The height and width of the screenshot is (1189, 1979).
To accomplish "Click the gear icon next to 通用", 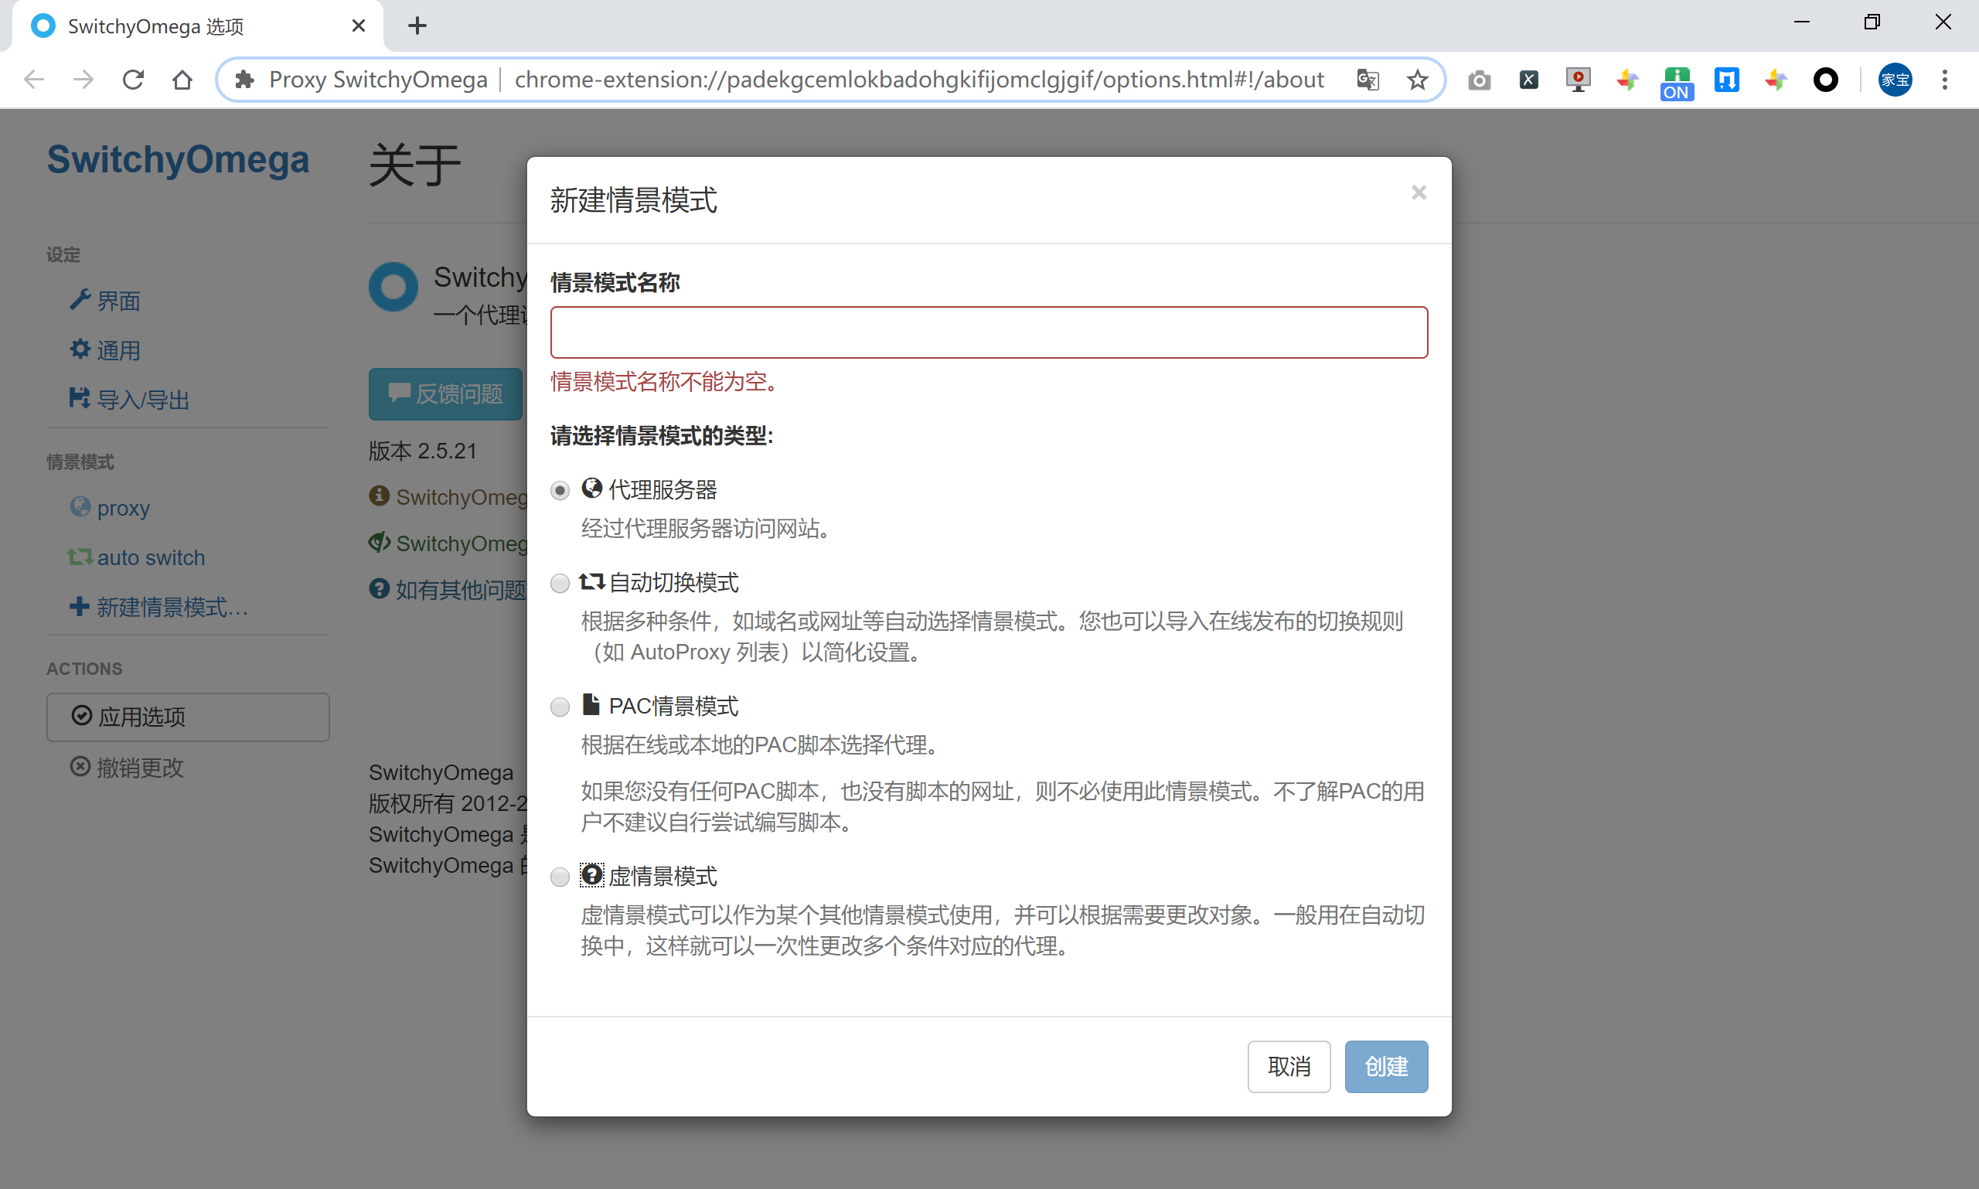I will coord(80,349).
